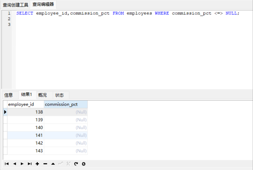253x170 pixels.
Task: Click the discard changes X icon
Action: click(68, 164)
